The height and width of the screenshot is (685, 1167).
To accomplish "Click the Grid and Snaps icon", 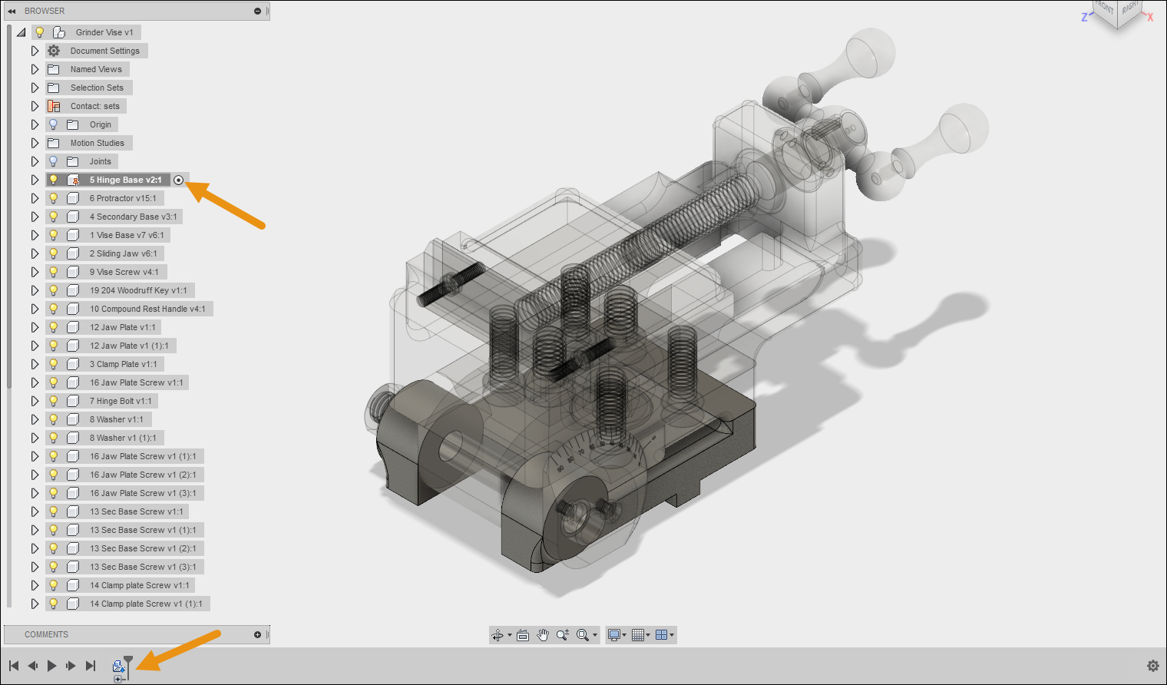I will (637, 635).
